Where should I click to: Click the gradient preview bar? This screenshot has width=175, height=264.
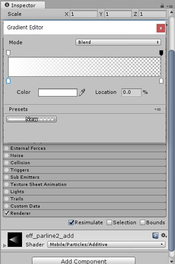(x=85, y=67)
